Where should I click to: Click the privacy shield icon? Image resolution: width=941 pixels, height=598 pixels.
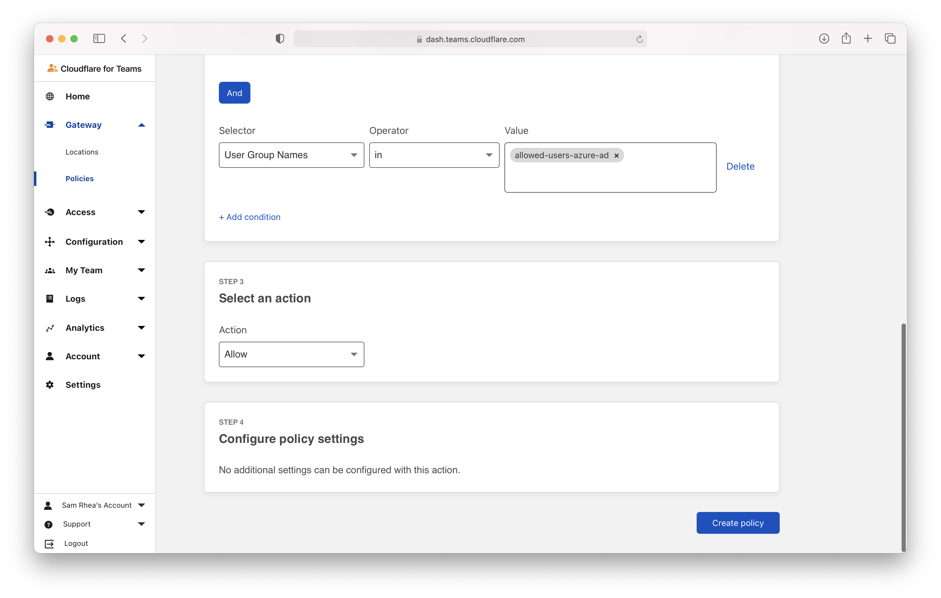[x=280, y=38]
